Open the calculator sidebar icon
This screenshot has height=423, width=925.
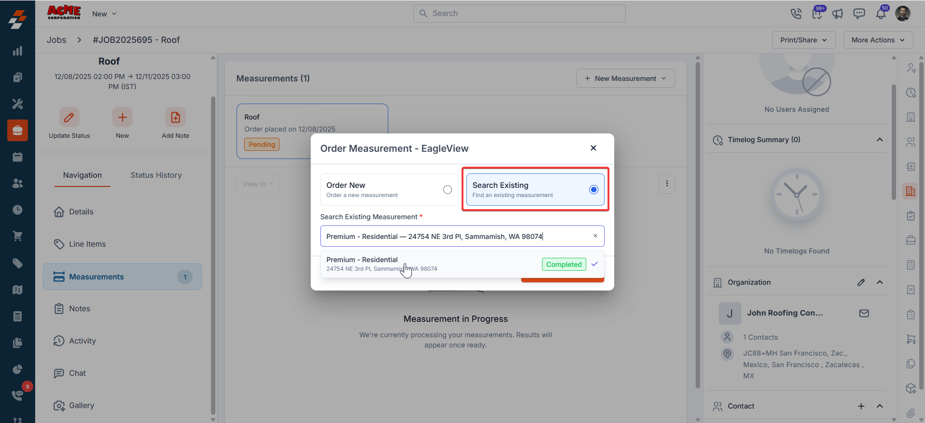click(x=17, y=316)
